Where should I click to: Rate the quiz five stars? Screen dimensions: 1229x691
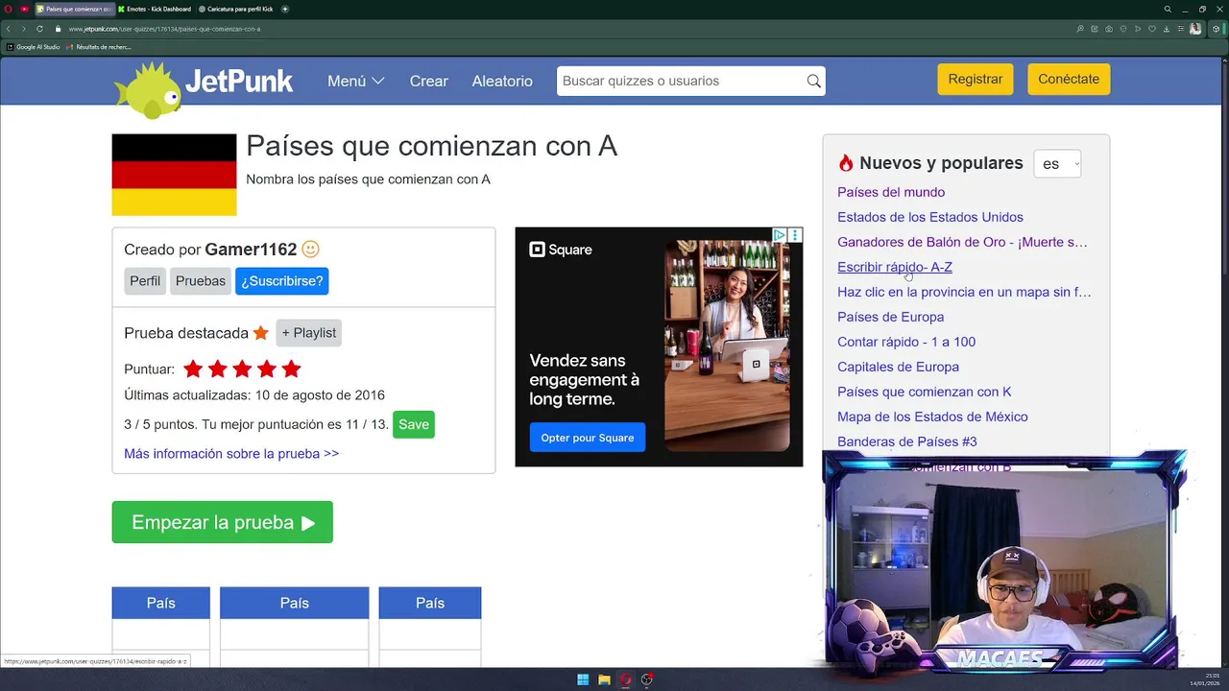point(292,369)
